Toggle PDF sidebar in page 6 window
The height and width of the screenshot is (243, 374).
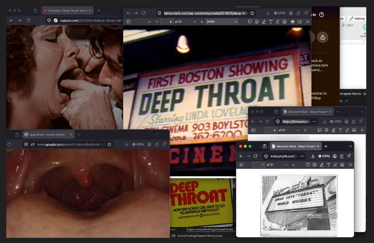[128, 22]
